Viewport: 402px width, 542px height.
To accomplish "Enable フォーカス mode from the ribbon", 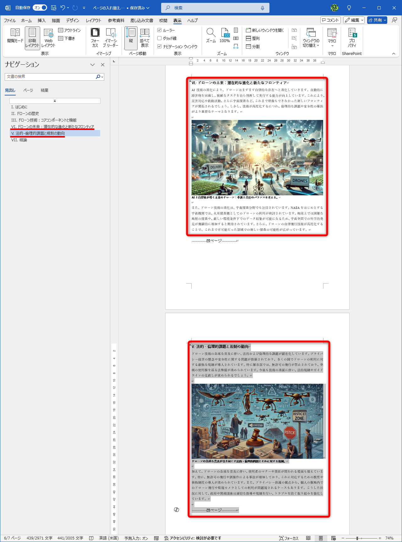I will pos(95,38).
